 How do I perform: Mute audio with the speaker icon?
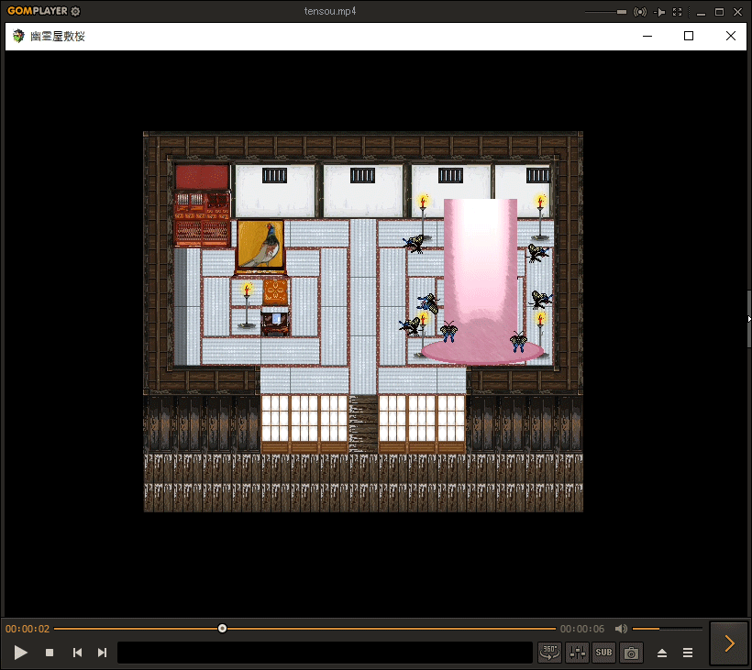[621, 629]
